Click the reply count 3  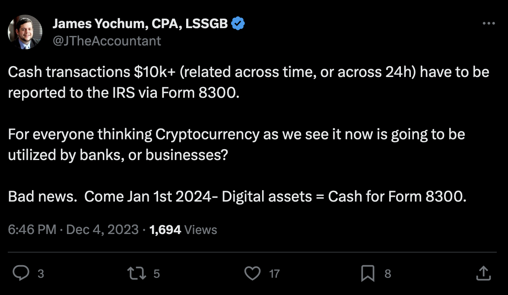pos(41,273)
